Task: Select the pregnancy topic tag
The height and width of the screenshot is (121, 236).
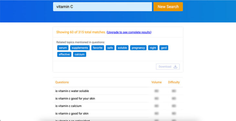Action: point(138,48)
